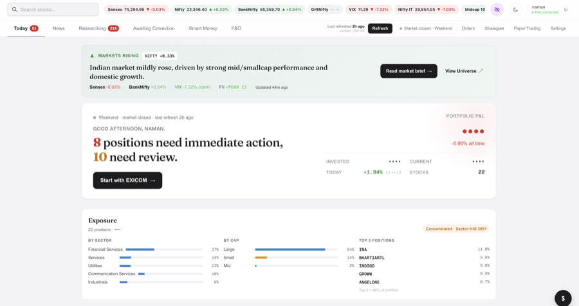
Task: Click the NIFTY +0.33% badge
Action: coord(160,56)
